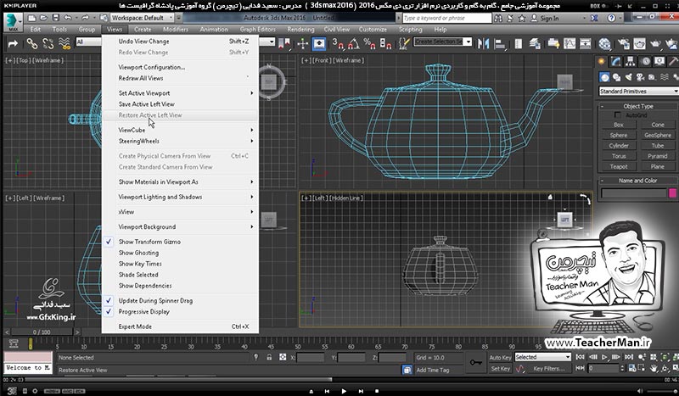Click the 0 / 100 time slider
Viewport: 679px width, 396px height.
pos(42,332)
